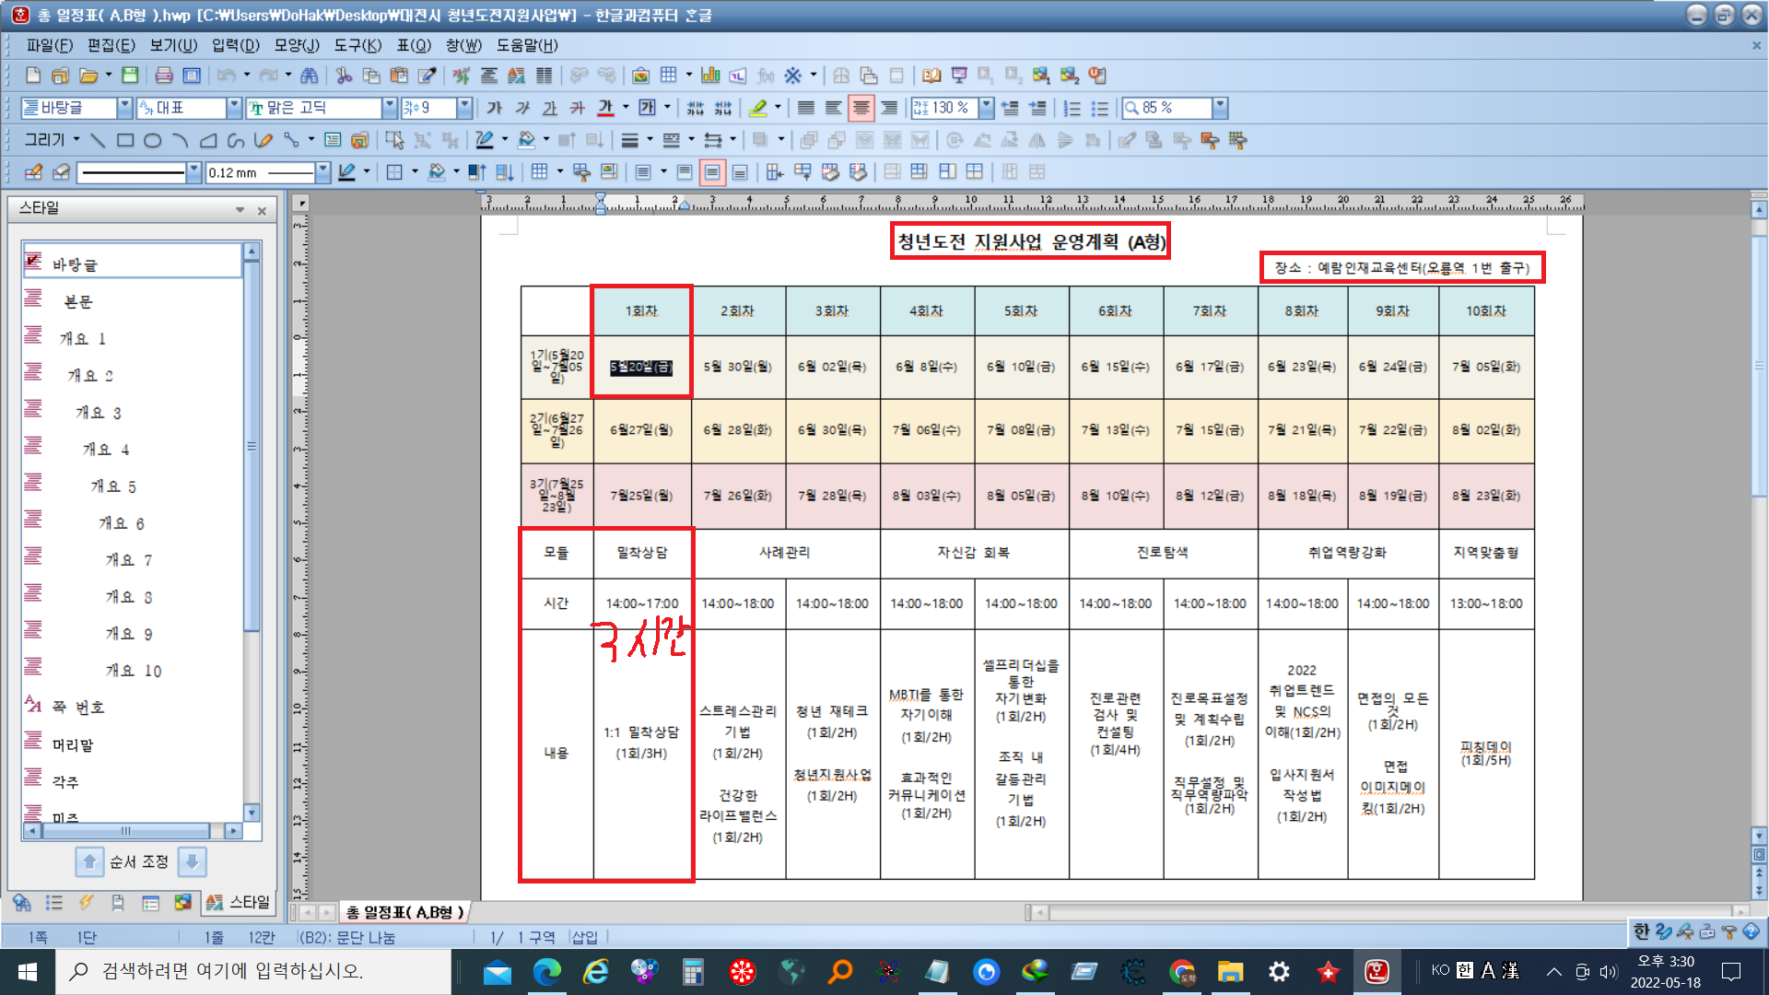Open Find with the binoculars icon
This screenshot has height=995, width=1769.
pyautogui.click(x=310, y=76)
